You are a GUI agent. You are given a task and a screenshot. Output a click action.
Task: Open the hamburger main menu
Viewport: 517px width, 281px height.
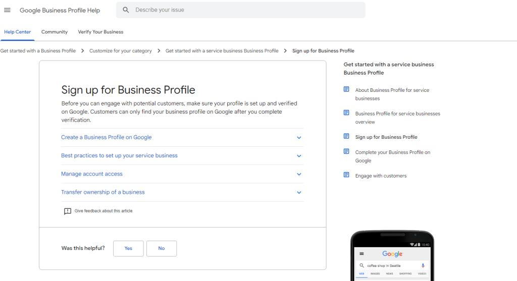click(7, 10)
